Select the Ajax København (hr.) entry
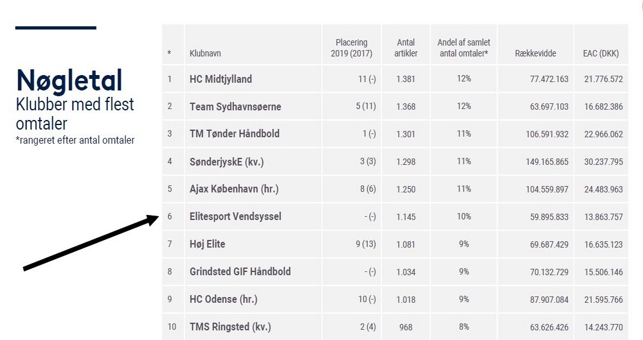 (233, 189)
